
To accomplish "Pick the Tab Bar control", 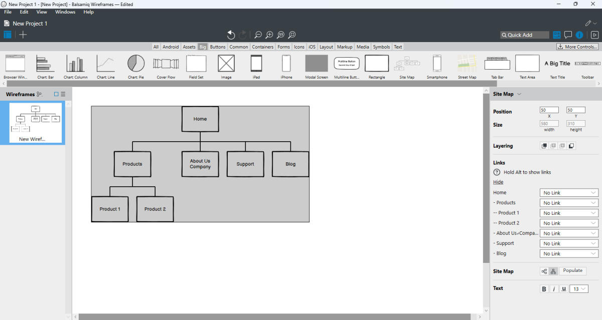I will [497, 67].
